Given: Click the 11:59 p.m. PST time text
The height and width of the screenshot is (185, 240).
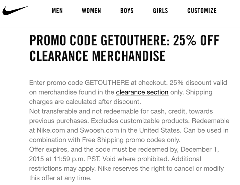Looking at the screenshot, I should tap(77, 159).
